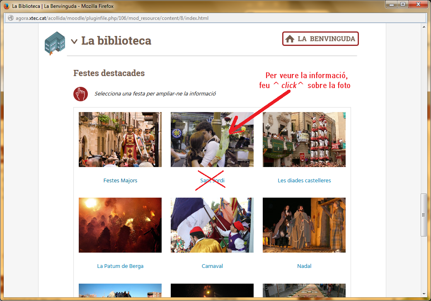Image resolution: width=431 pixels, height=301 pixels.
Task: Click the red hand pointer icon
Action: [80, 94]
